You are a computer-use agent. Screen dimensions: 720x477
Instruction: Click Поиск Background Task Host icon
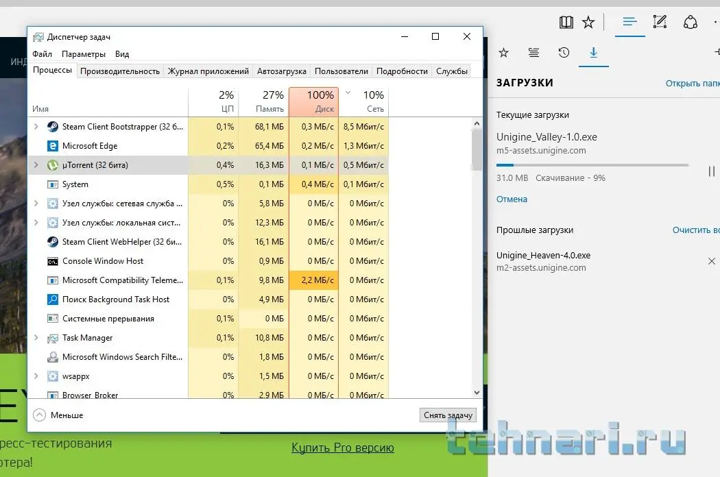tap(53, 299)
